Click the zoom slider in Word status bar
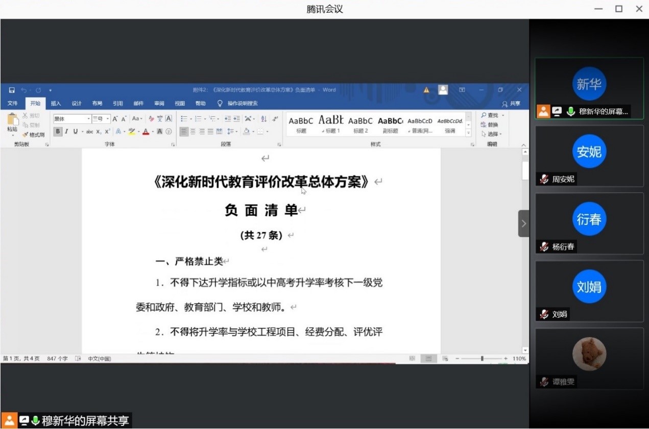Screen dimensions: 649x429 pos(482,359)
